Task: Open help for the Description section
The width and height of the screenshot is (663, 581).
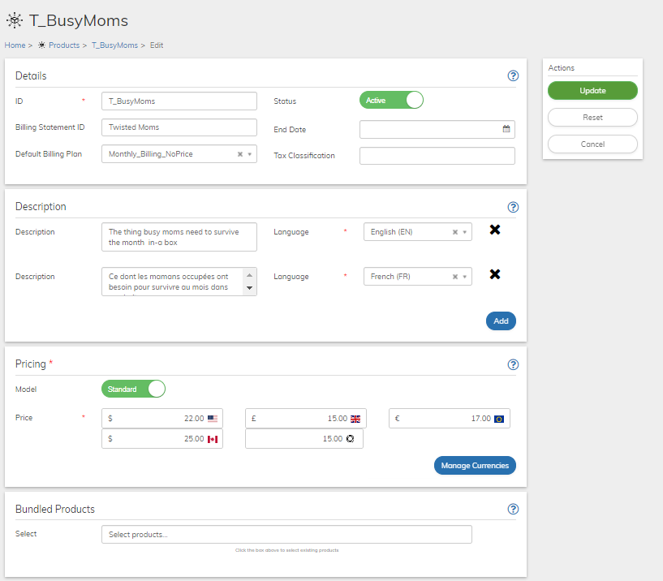Action: point(513,207)
